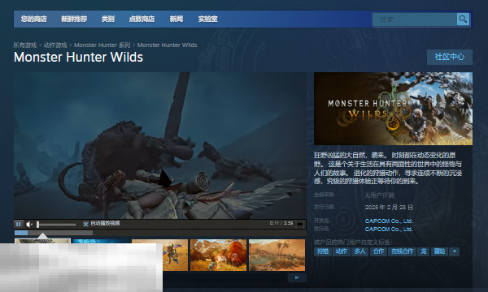The width and height of the screenshot is (488, 292).
Task: Click the 搜索 search input field
Action: [415, 19]
